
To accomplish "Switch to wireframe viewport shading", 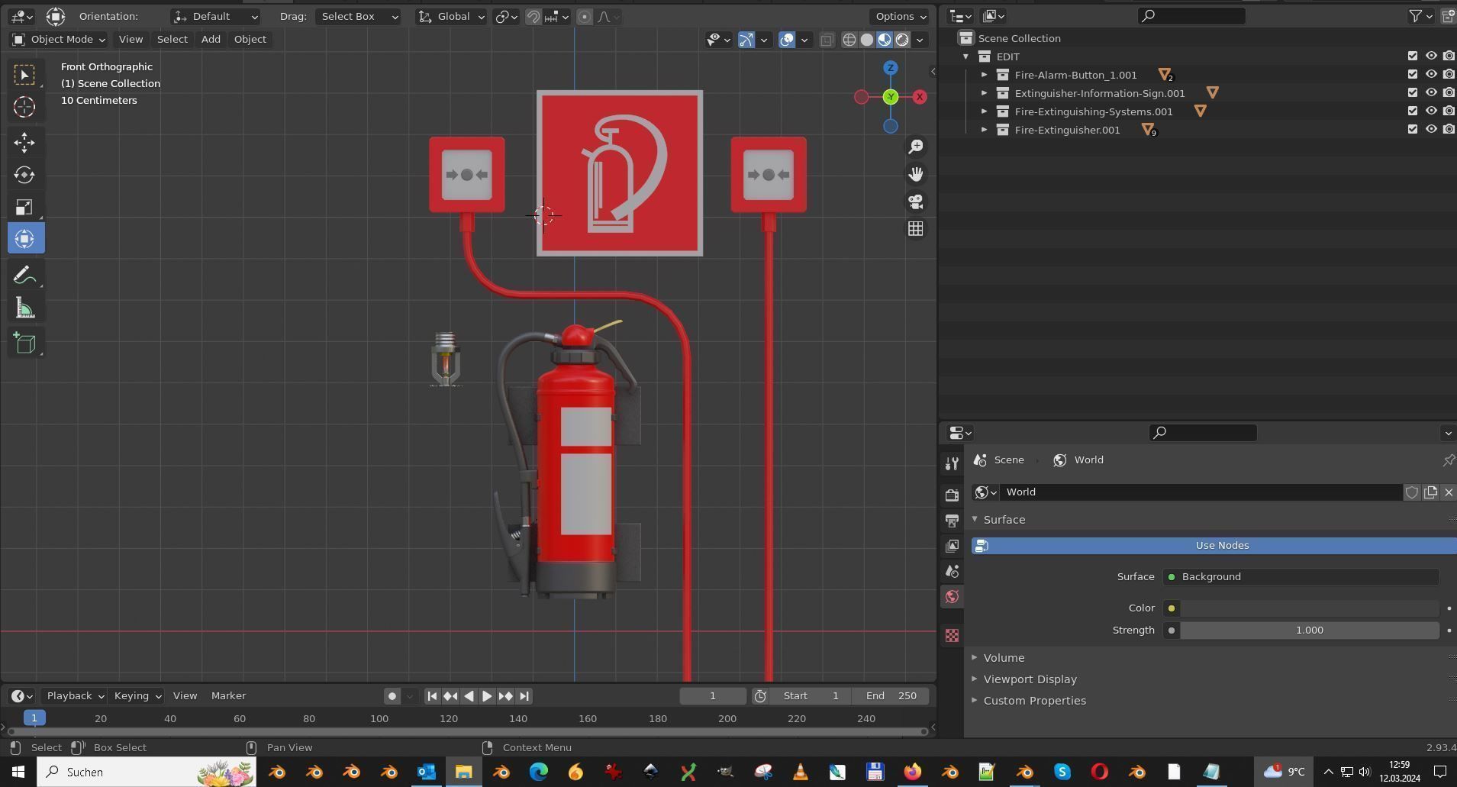I will [x=849, y=40].
